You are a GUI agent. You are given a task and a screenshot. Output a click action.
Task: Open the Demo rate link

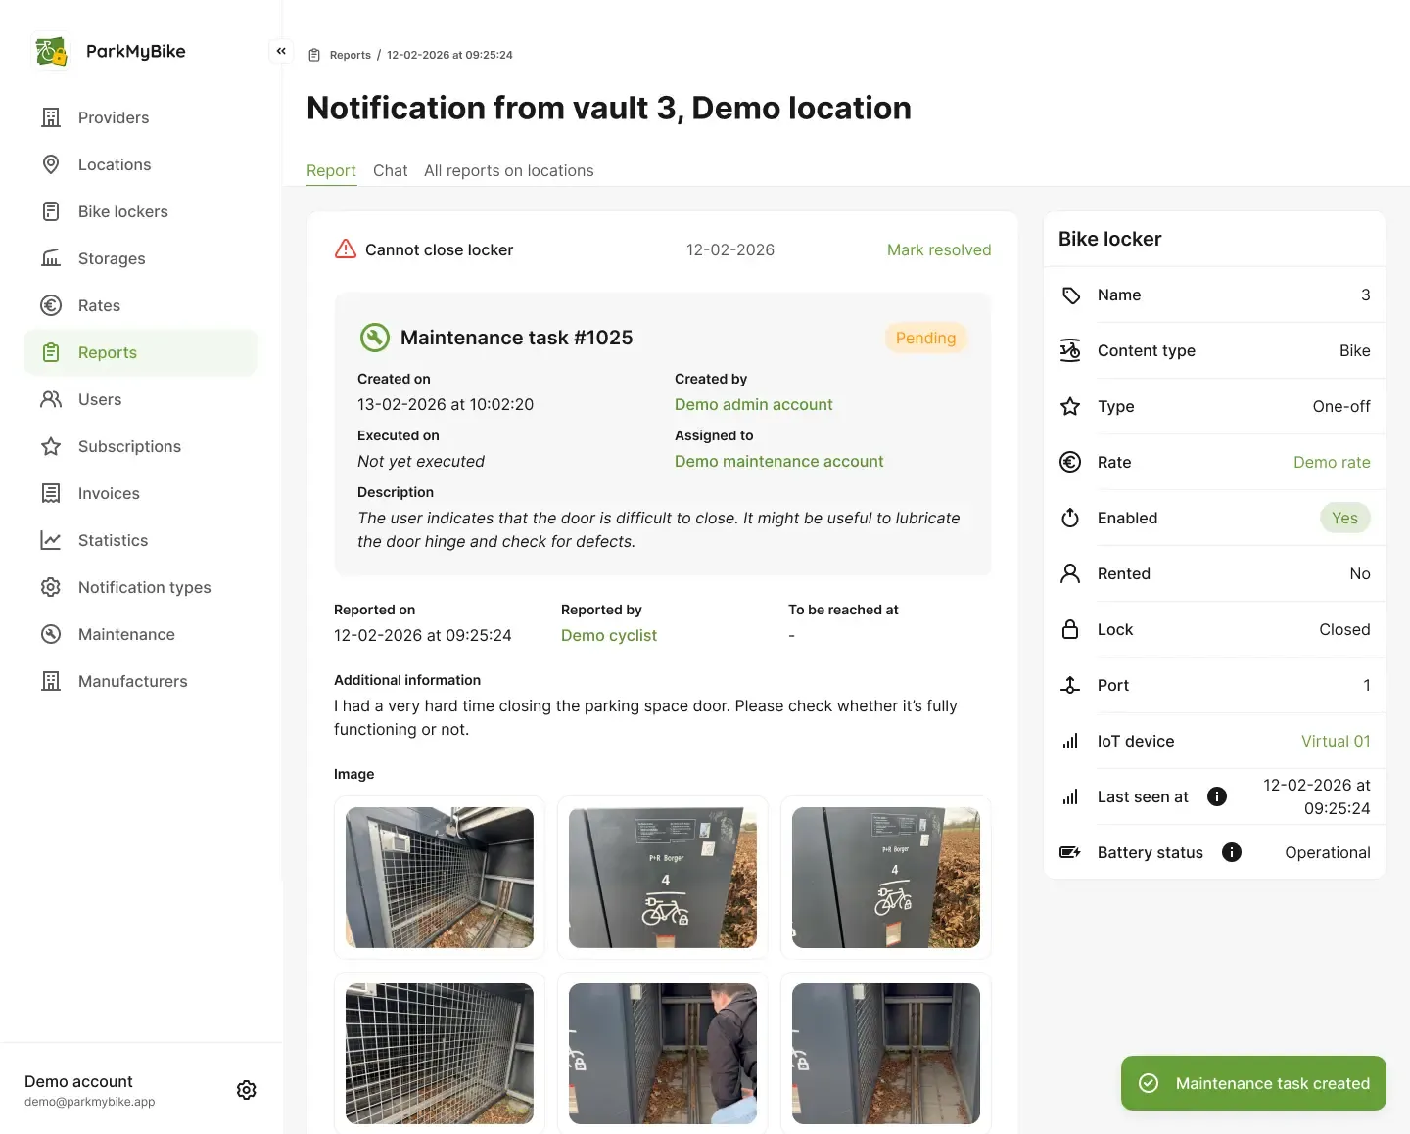(1331, 462)
